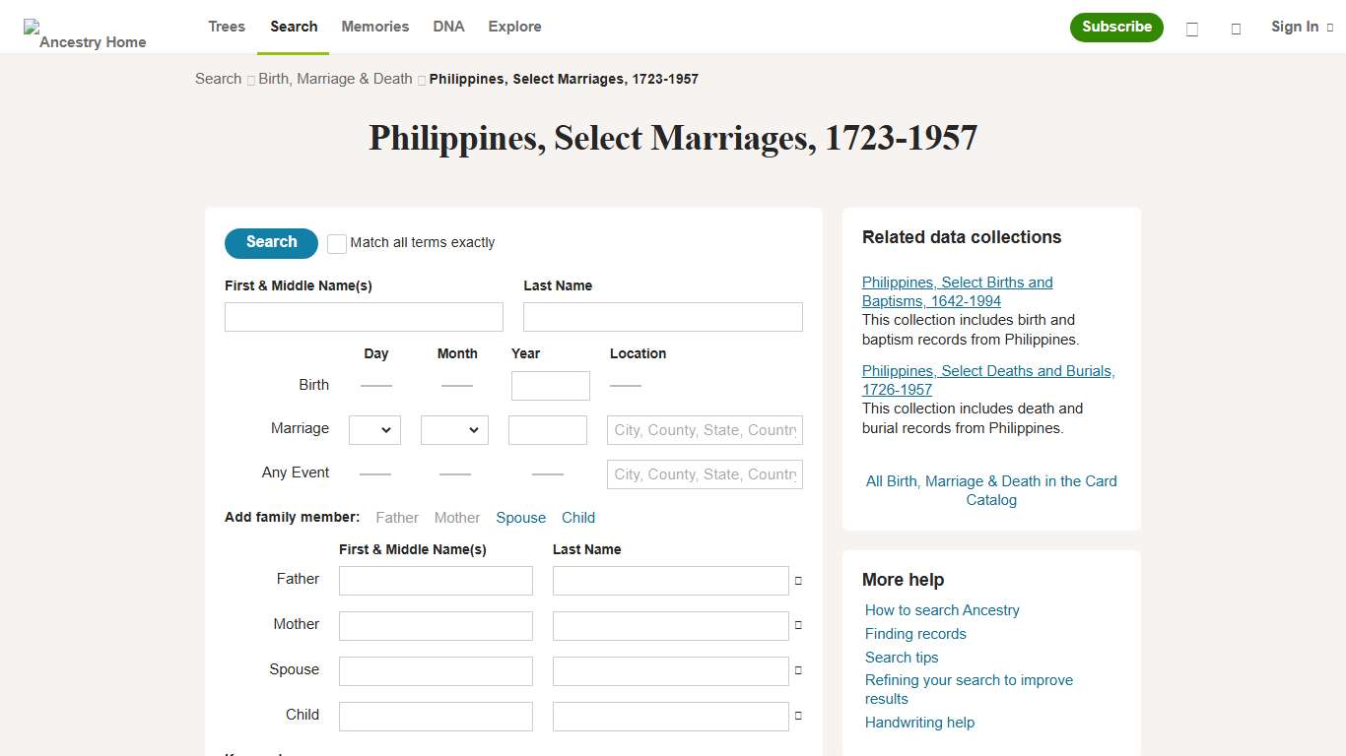Image resolution: width=1346 pixels, height=756 pixels.
Task: Open the Trees menu
Action: point(226,27)
